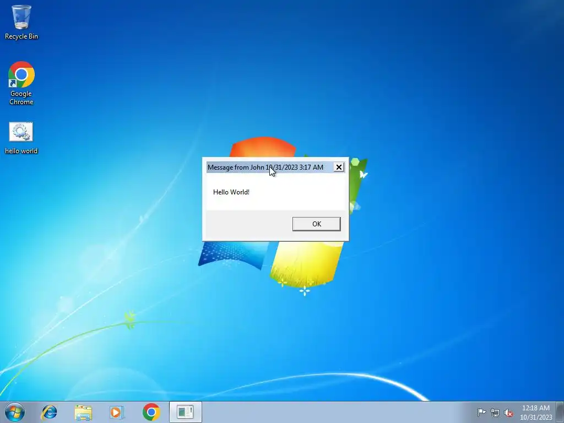Open the Windows Start menu
564x423 pixels.
[15, 412]
